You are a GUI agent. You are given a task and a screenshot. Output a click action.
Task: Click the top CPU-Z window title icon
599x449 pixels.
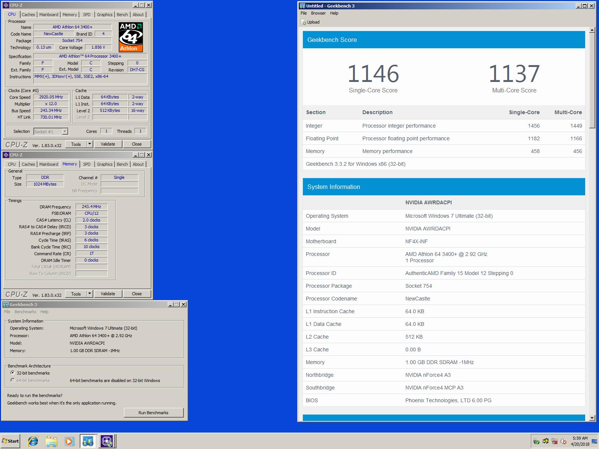(x=6, y=5)
